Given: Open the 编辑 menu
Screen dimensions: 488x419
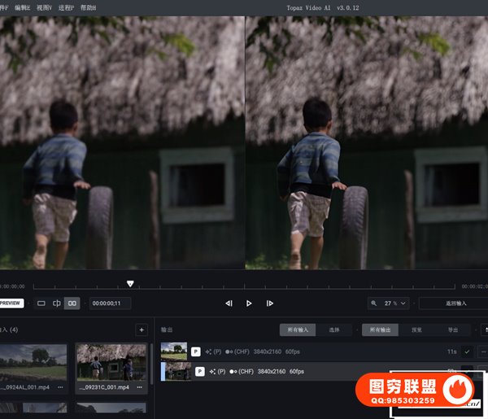Looking at the screenshot, I should 21,7.
